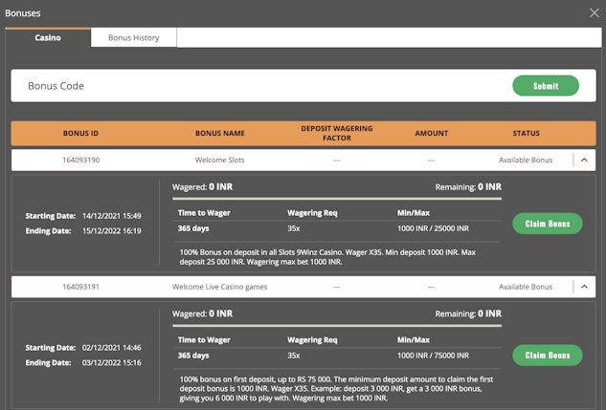Viewport: 606px width, 410px height.
Task: Click the Bonus Name column header
Action: click(219, 134)
